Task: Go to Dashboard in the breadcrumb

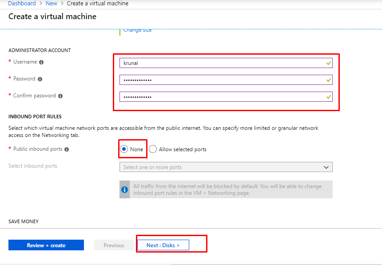Action: [x=22, y=4]
